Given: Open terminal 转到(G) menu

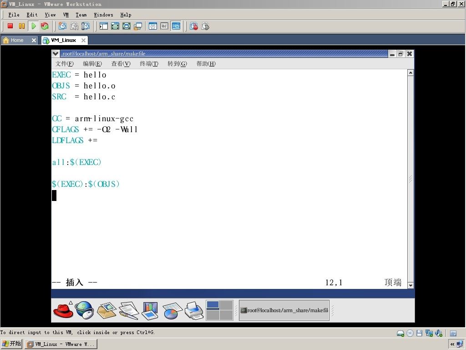Looking at the screenshot, I should tap(177, 64).
